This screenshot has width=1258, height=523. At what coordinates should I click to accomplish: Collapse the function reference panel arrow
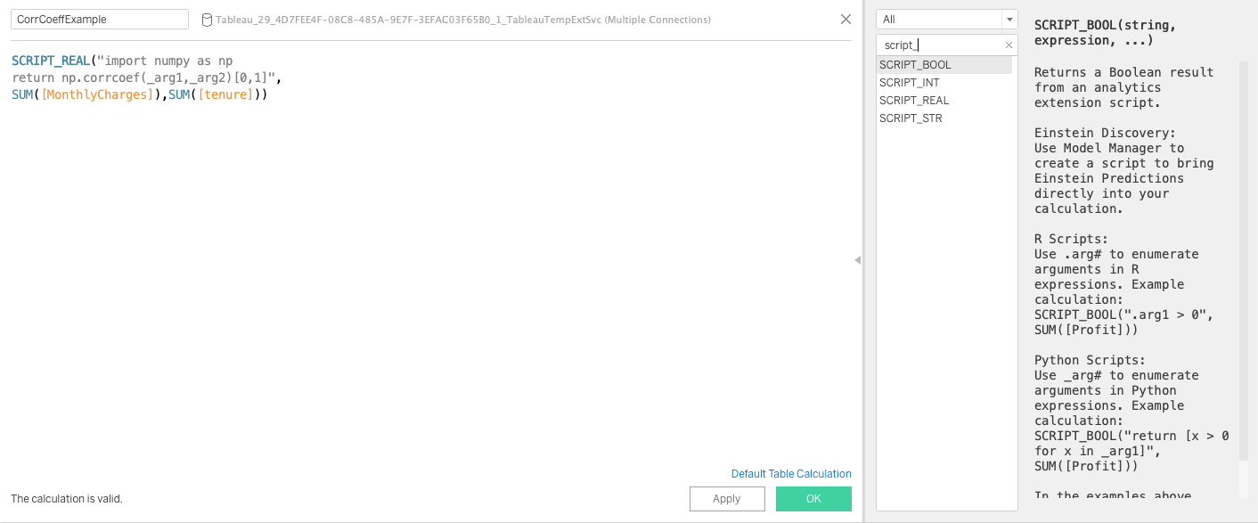tap(857, 260)
